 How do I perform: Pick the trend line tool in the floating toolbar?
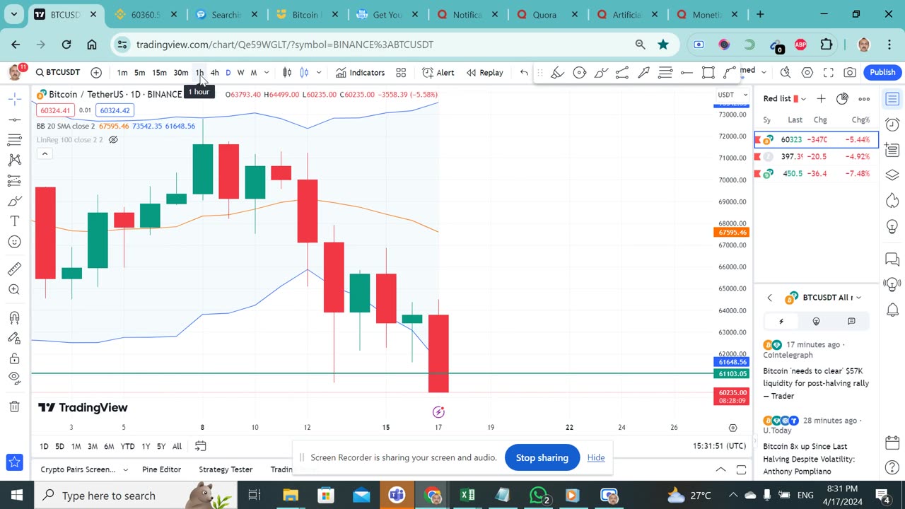pyautogui.click(x=622, y=72)
